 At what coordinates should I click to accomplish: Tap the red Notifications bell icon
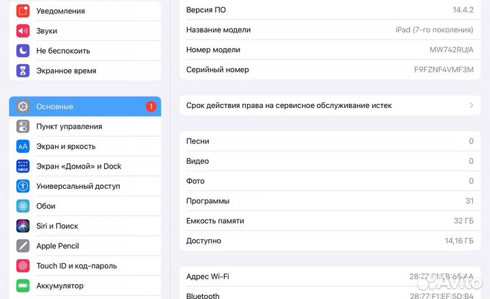pyautogui.click(x=23, y=11)
